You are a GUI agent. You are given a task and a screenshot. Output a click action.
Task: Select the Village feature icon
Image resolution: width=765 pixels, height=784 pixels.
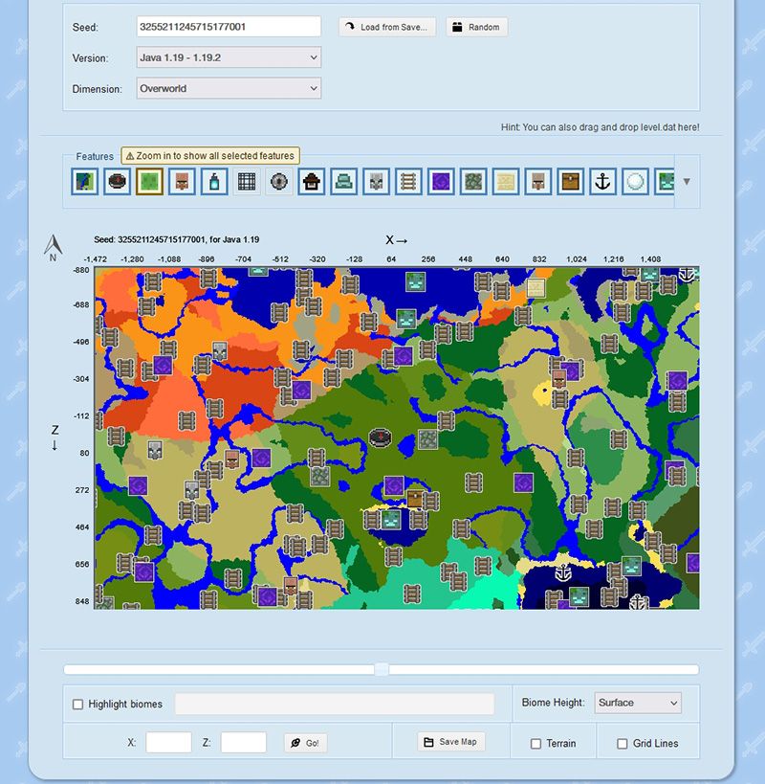[x=182, y=182]
